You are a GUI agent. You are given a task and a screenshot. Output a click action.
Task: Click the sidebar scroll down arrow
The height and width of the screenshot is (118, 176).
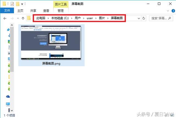point(12,111)
